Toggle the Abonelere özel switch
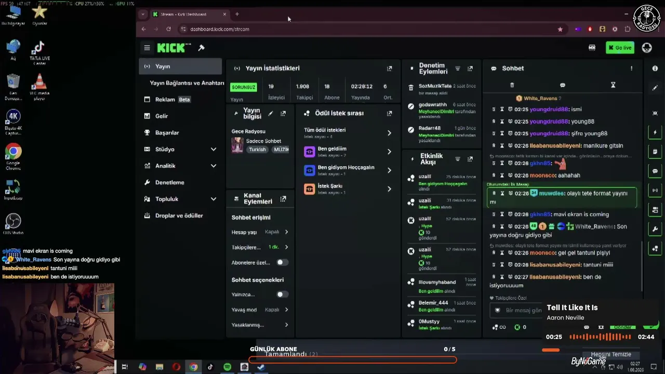 coord(282,262)
